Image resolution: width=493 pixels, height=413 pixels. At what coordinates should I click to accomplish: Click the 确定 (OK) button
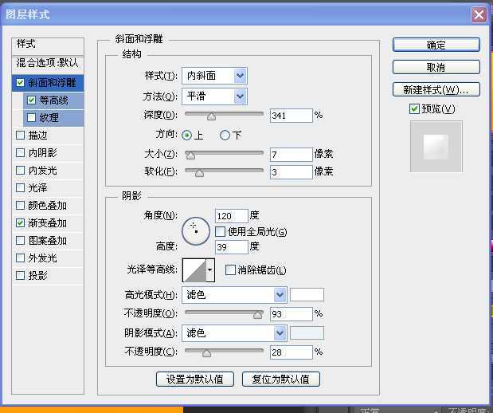(436, 45)
